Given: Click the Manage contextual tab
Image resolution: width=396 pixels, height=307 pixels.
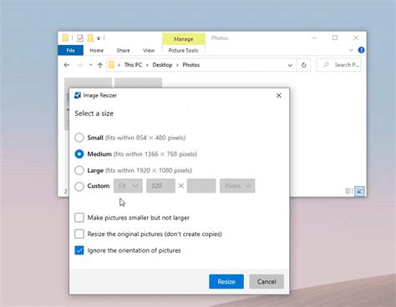Looking at the screenshot, I should (x=184, y=39).
